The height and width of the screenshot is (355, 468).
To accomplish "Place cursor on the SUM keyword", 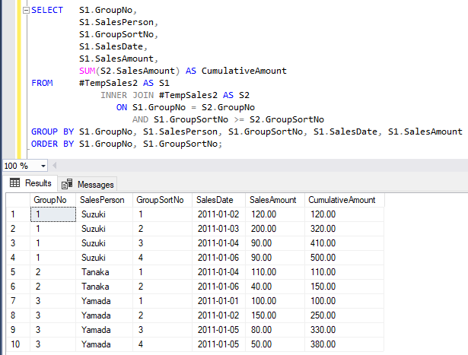I will click(86, 71).
